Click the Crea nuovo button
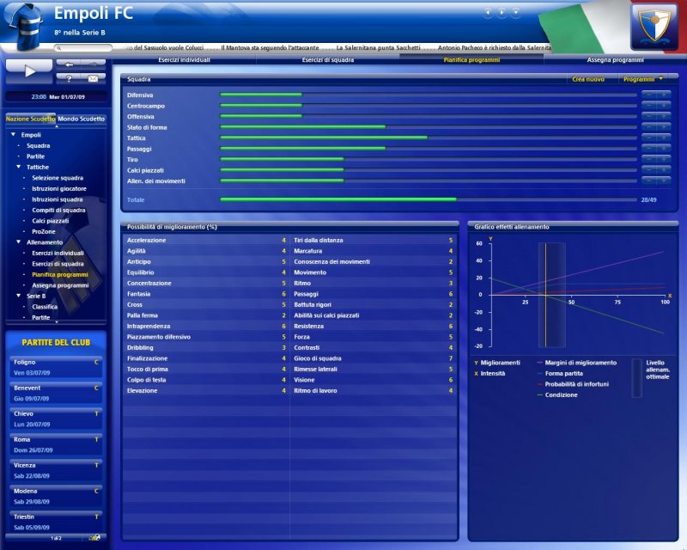Viewport: 687px width, 550px height. 587,79
